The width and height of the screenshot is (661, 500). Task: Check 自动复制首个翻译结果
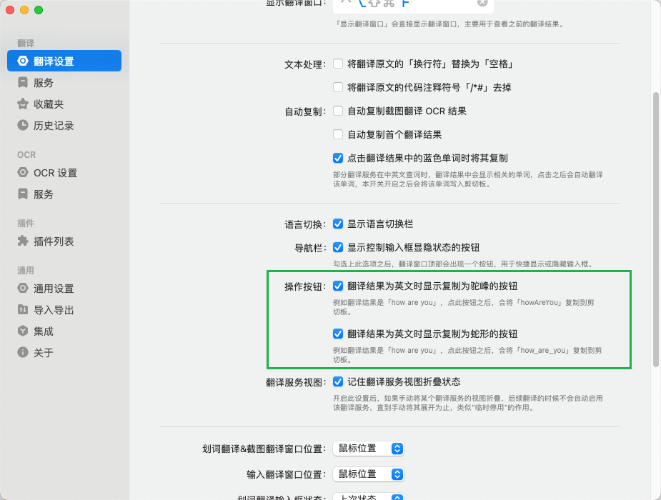tap(338, 134)
